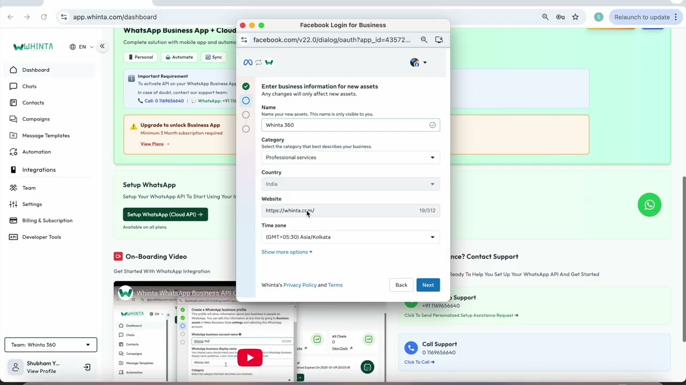The image size is (686, 385).
Task: Click the green square icon under video overlay
Action: click(x=367, y=367)
